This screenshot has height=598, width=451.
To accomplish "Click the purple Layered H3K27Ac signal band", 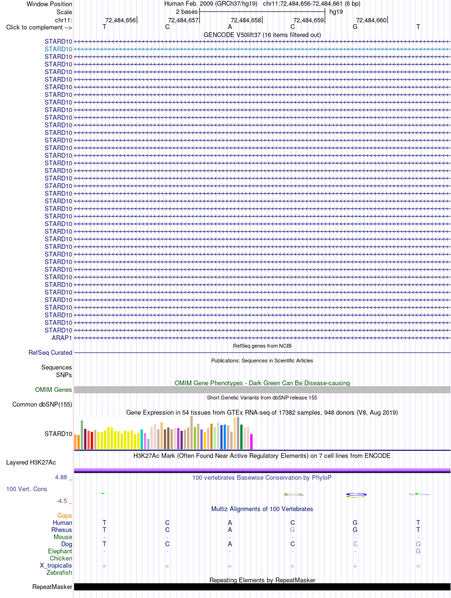I will click(262, 470).
